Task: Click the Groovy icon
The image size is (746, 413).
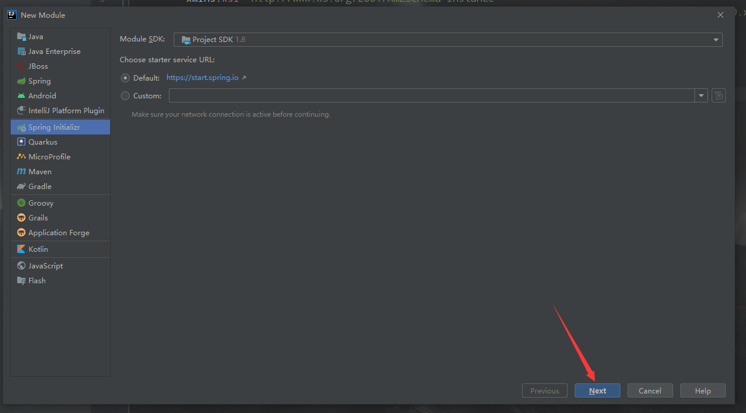Action: tap(21, 203)
